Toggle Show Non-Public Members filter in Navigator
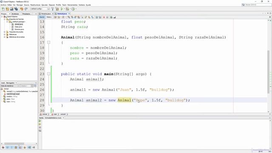This screenshot has height=153, width=272. pyautogui.click(x=16, y=147)
